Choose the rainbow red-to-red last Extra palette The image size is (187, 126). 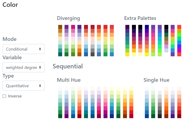(x=179, y=41)
